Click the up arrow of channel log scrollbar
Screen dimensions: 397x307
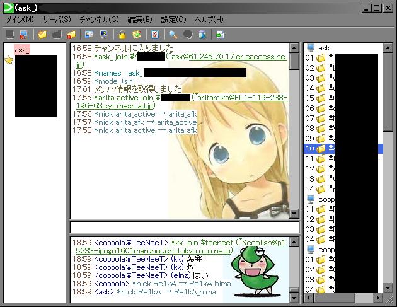click(294, 48)
